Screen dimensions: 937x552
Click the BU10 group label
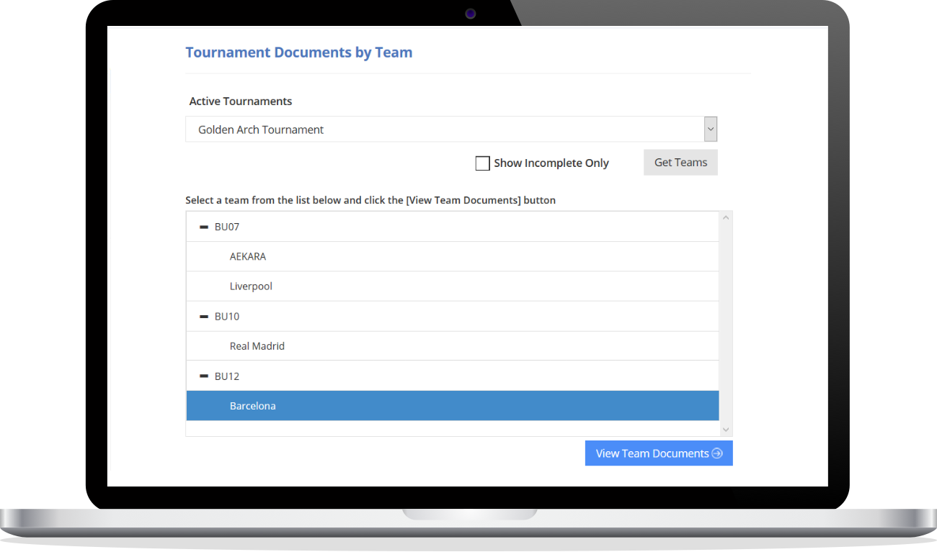[x=227, y=316]
